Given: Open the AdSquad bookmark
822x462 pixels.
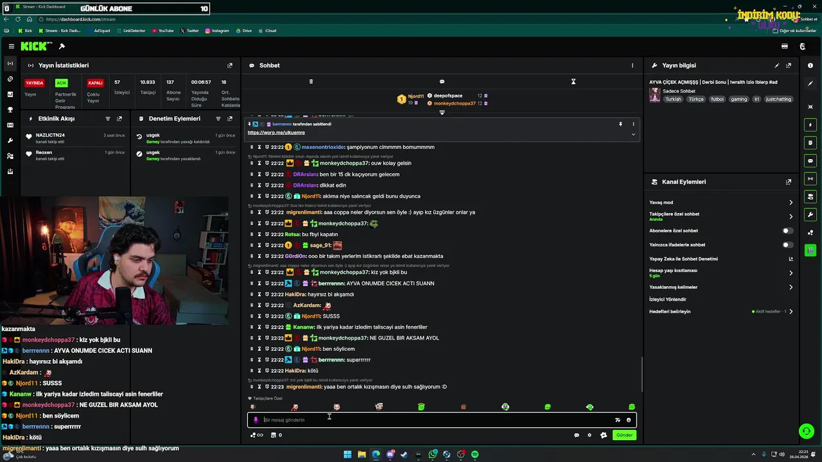Looking at the screenshot, I should [98, 31].
